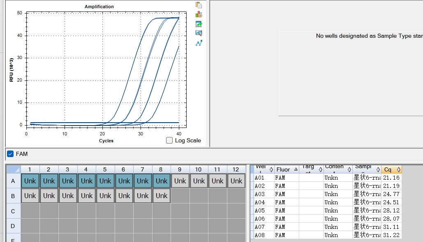Toggle well B5 Unk
Screen dimensions: 423x242
pyautogui.click(x=105, y=196)
